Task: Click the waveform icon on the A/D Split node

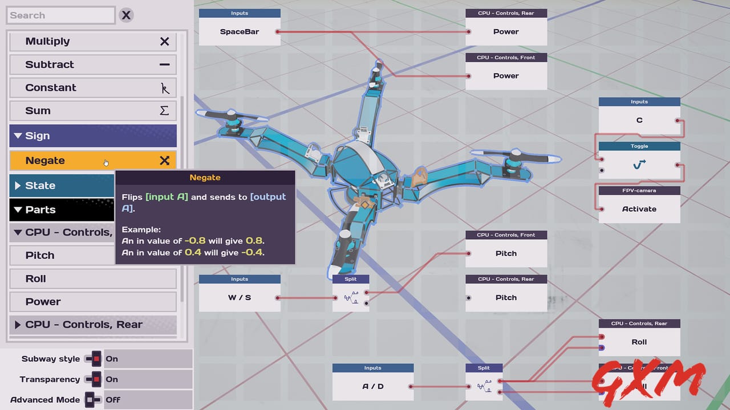Action: tap(484, 386)
